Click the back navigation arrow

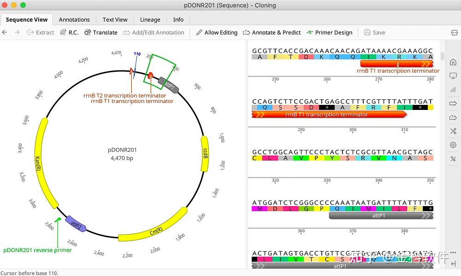click(5, 32)
